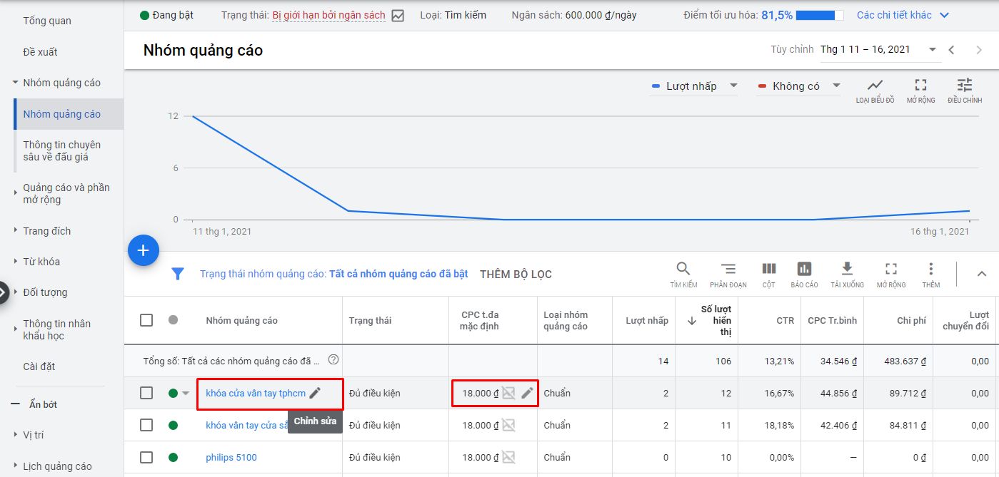Click THÊM BỘ LỌC button
This screenshot has height=477, width=999.
(x=516, y=275)
